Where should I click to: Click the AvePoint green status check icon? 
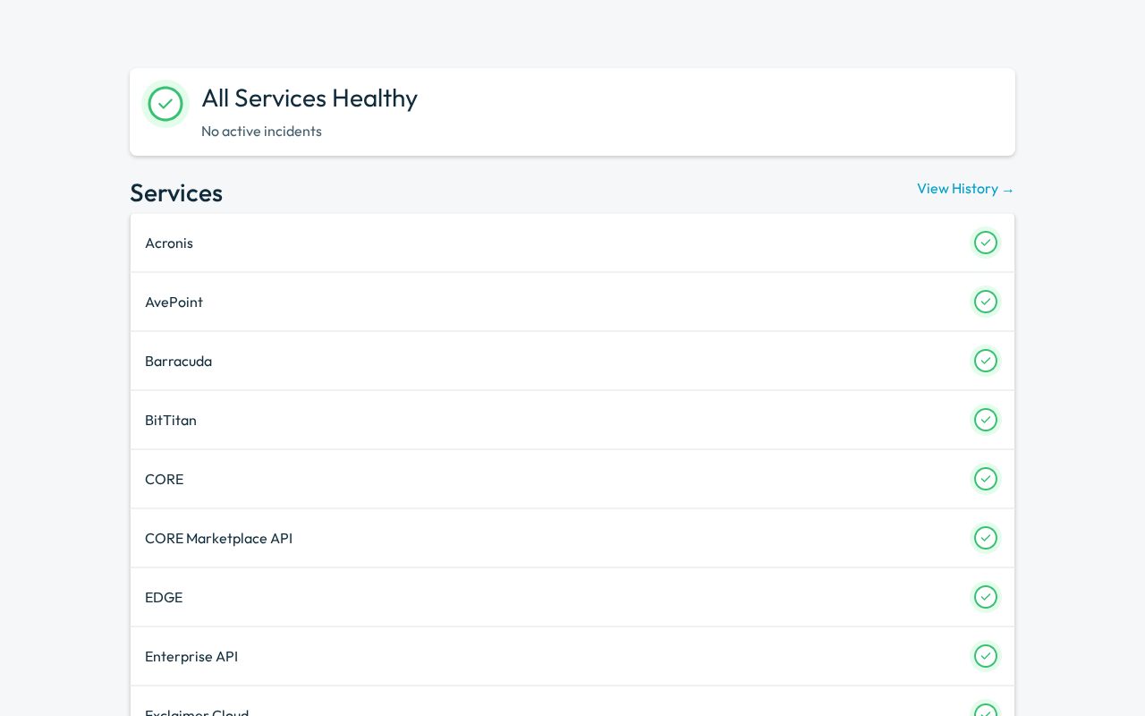coord(986,302)
